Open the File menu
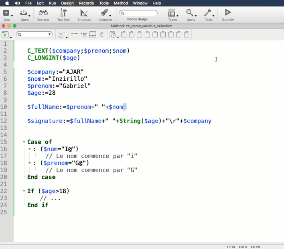284x249 pixels. pyautogui.click(x=28, y=3)
